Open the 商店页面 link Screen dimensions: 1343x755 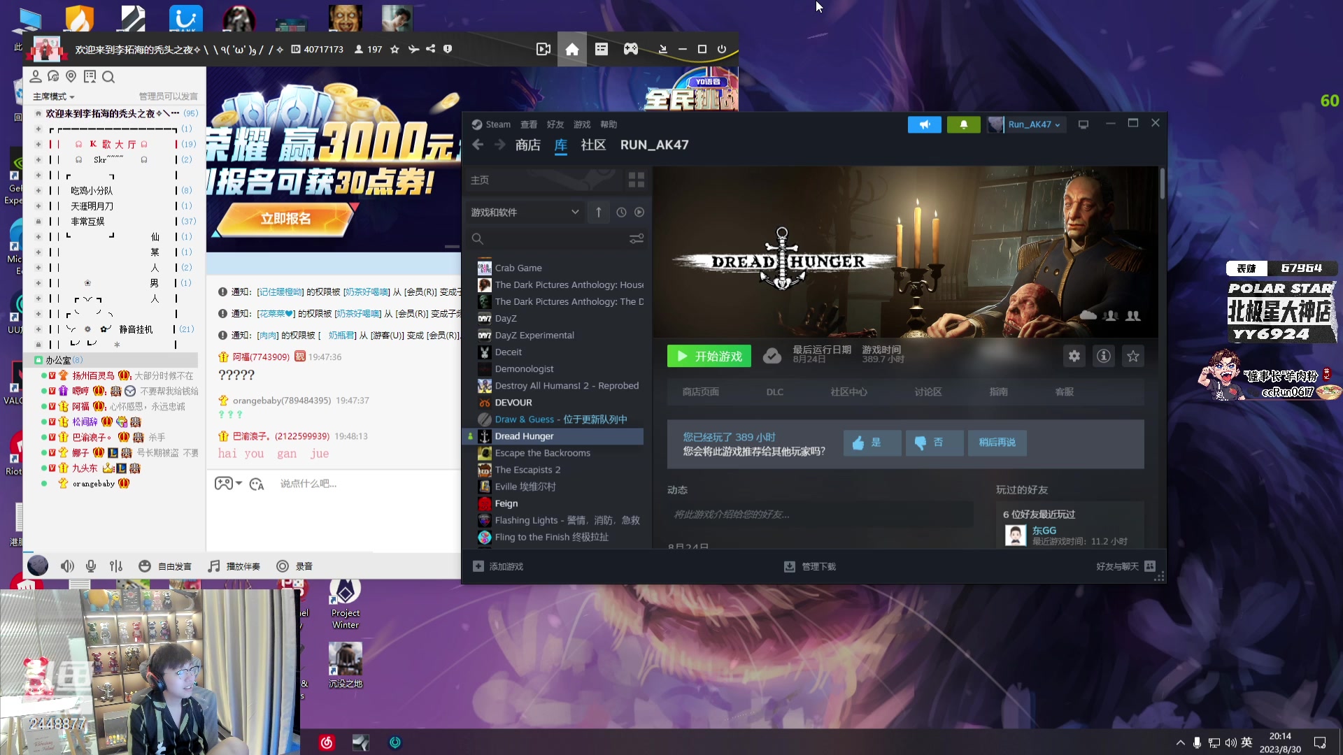[x=700, y=392]
